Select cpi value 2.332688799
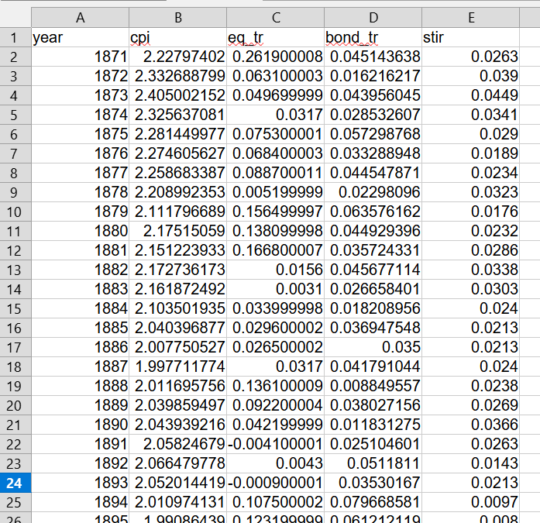The image size is (540, 523). [177, 76]
